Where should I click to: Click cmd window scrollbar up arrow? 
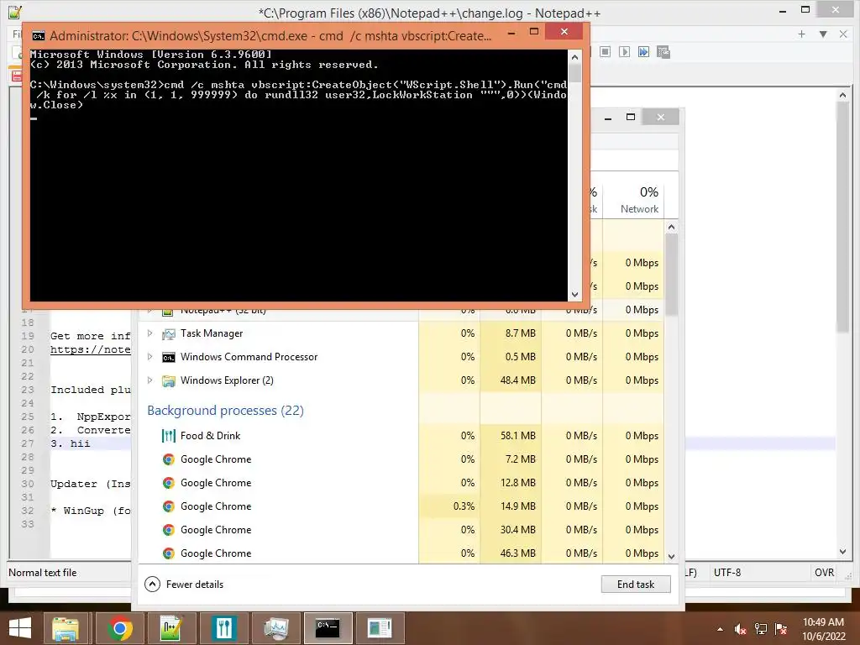[x=574, y=56]
